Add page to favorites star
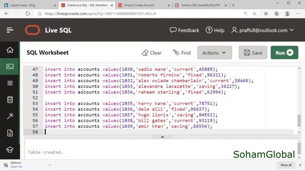 (254, 14)
